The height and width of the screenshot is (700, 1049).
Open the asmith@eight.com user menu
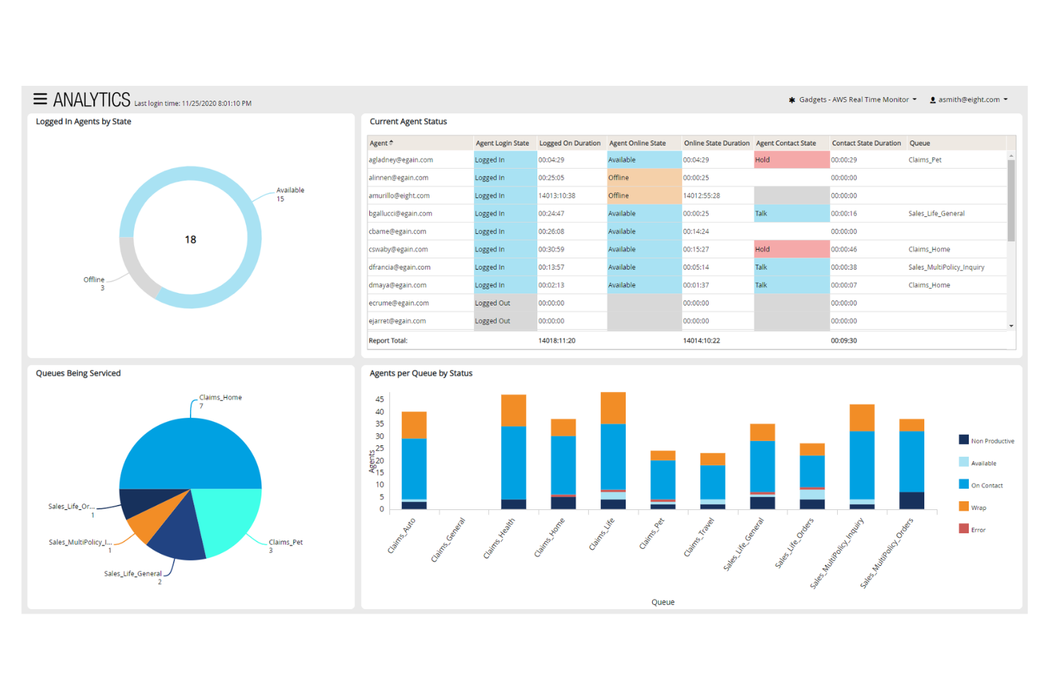tap(969, 100)
